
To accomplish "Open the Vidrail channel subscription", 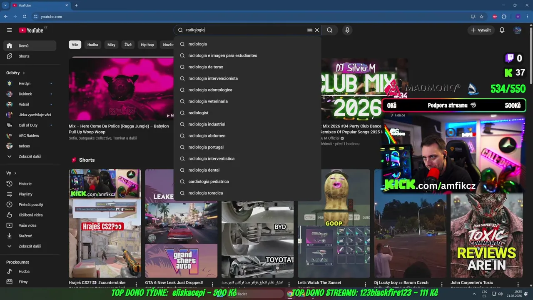I will pos(29,104).
